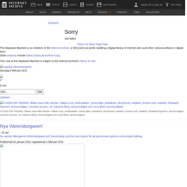187x187 pixels.
Task: Click the Sorry heading
Action: point(71,32)
